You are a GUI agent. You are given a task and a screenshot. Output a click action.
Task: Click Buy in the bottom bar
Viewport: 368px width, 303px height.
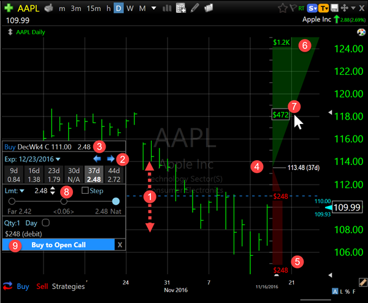pos(23,286)
